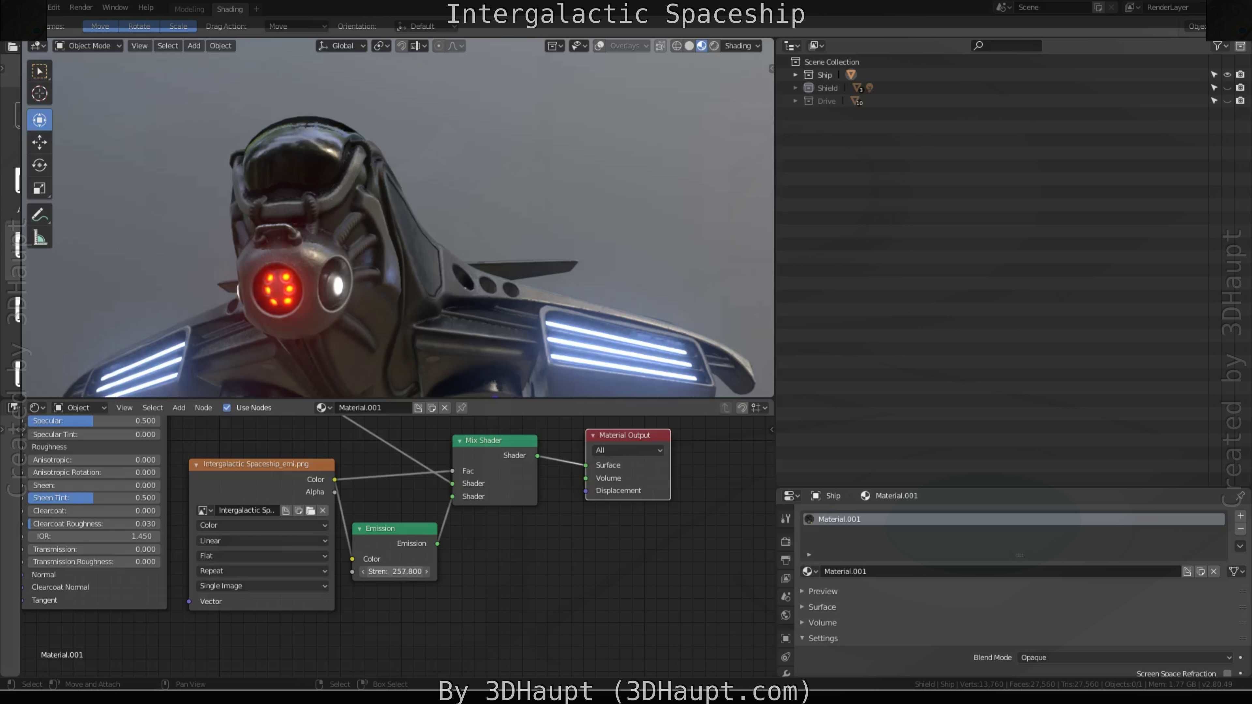Open the Render menu

pyautogui.click(x=81, y=7)
